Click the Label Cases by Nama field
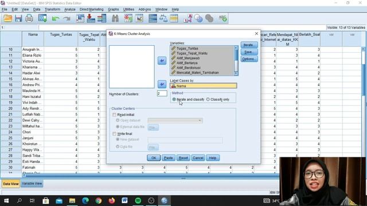367x206 pixels. [x=204, y=86]
